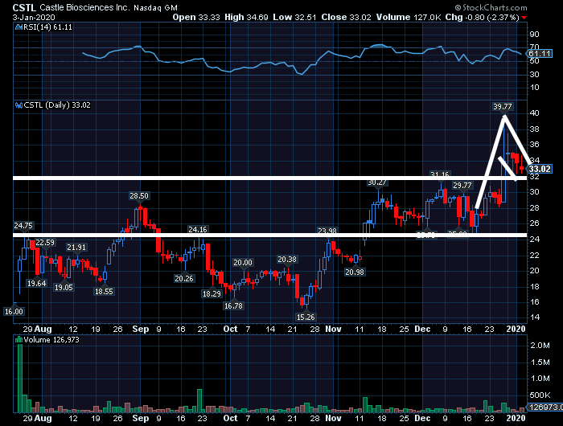Click the 18.29 low price label
The image size is (563, 426).
[212, 294]
